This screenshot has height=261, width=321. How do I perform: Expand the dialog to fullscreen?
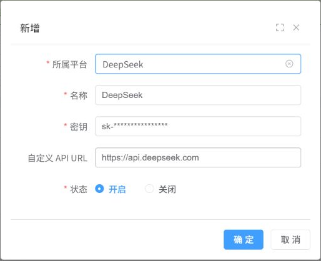[x=280, y=27]
